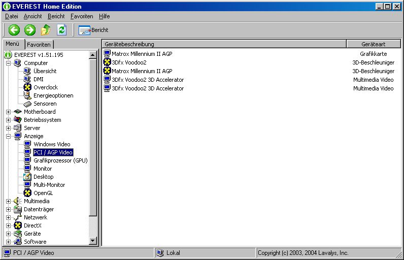Click the Anzeige monitor icon

point(18,136)
